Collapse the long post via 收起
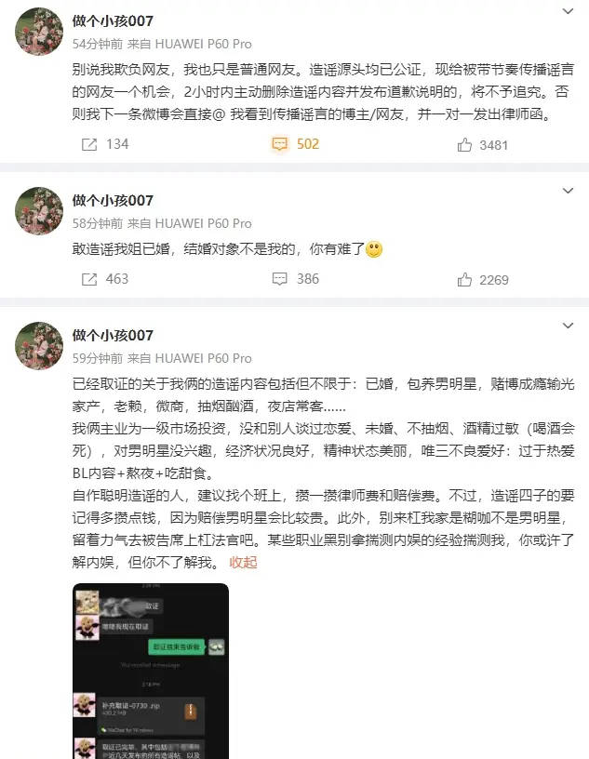This screenshot has width=589, height=759. coord(243,563)
